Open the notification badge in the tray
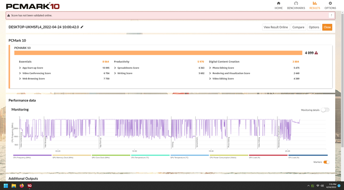 [339, 186]
